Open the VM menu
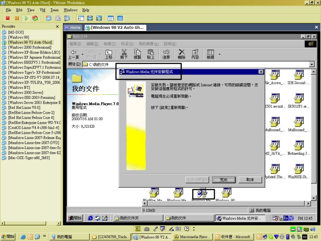This screenshot has height=241, width=321. 43,10
